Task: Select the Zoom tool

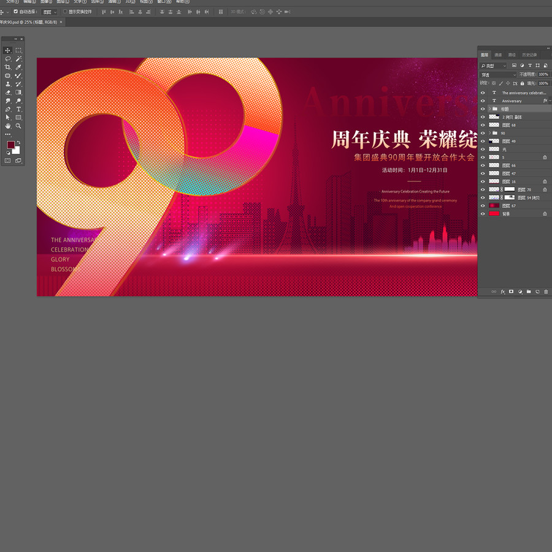Action: 18,126
